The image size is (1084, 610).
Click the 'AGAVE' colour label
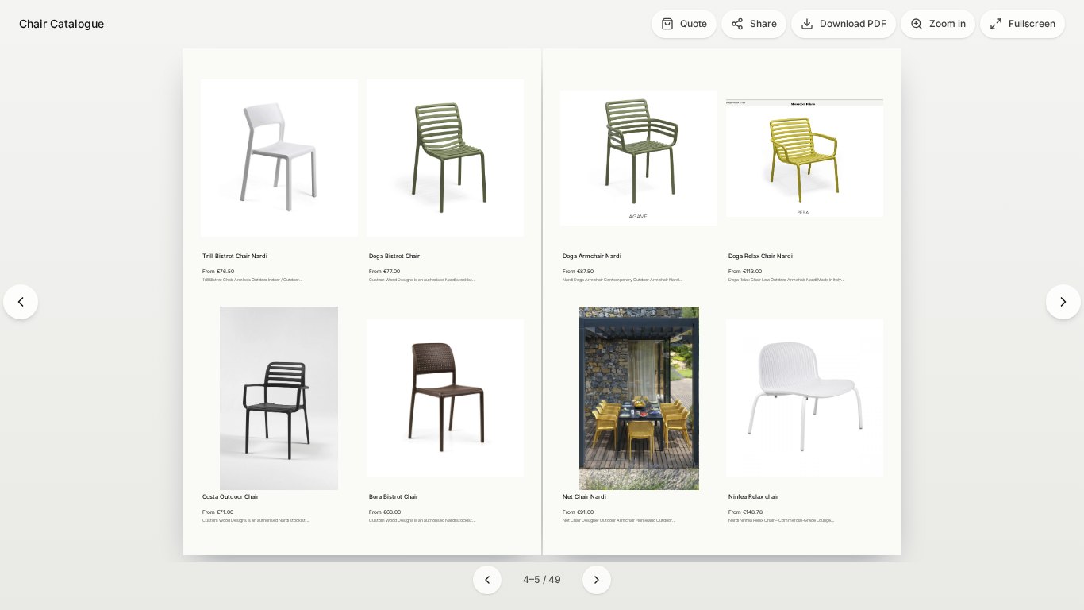click(x=638, y=217)
